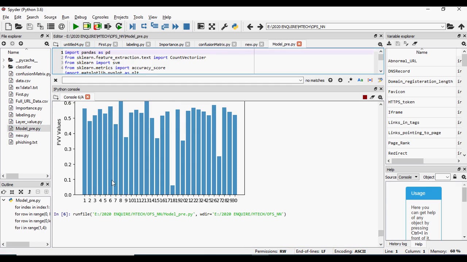Open the File explorer options gear
The image size is (467, 262).
47,44
